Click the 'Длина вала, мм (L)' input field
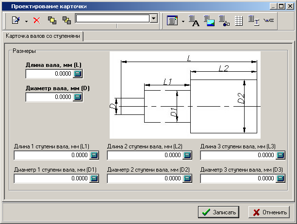 49,74
